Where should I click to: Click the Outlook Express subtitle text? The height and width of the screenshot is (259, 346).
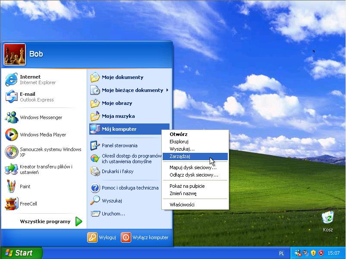37,100
